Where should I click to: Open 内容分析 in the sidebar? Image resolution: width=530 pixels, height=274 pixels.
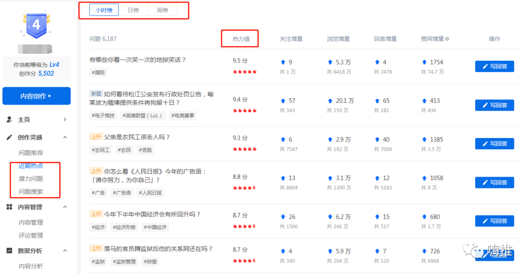[31, 266]
